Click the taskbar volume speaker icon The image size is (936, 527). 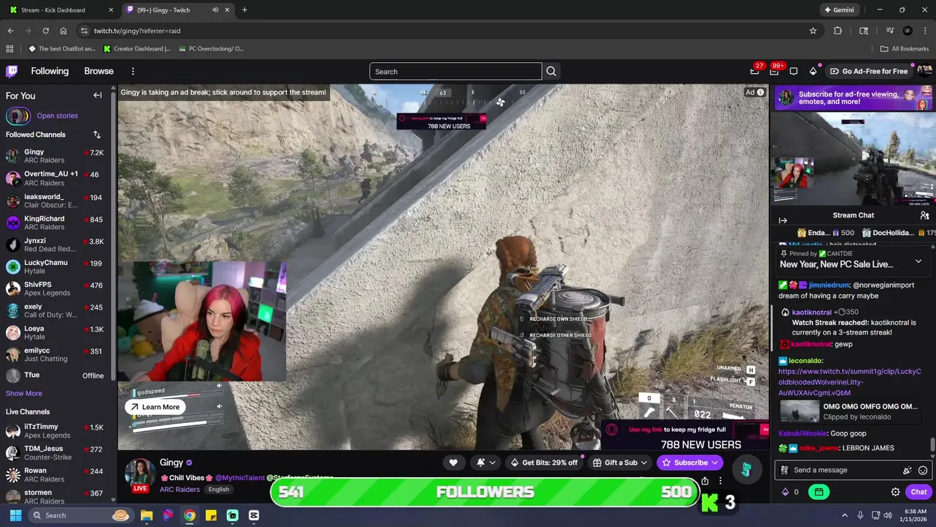click(x=888, y=515)
